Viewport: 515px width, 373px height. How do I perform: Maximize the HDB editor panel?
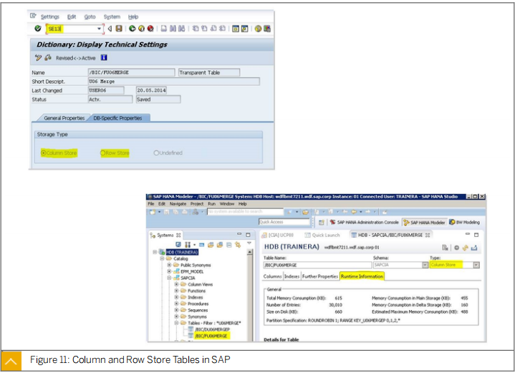[476, 234]
